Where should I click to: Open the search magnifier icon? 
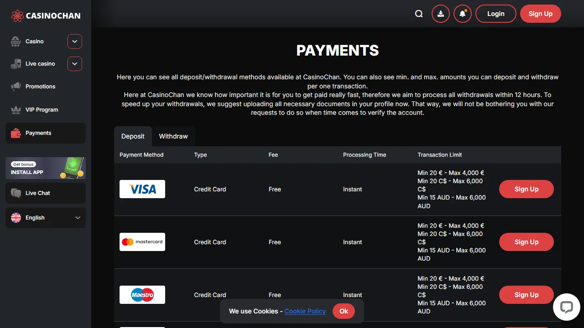click(x=419, y=14)
